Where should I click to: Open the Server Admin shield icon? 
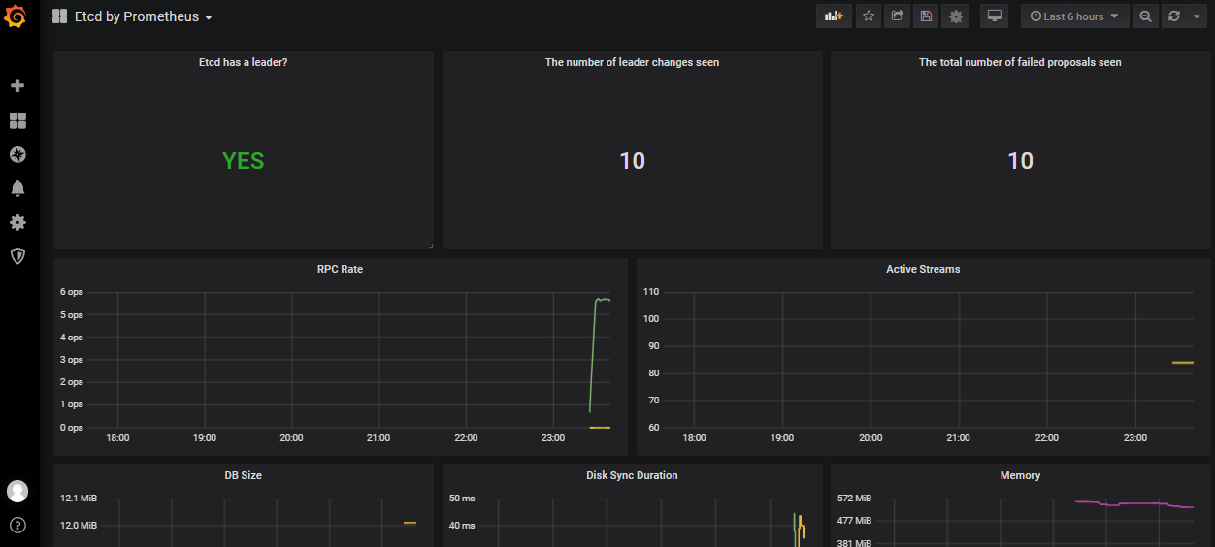[x=17, y=256]
